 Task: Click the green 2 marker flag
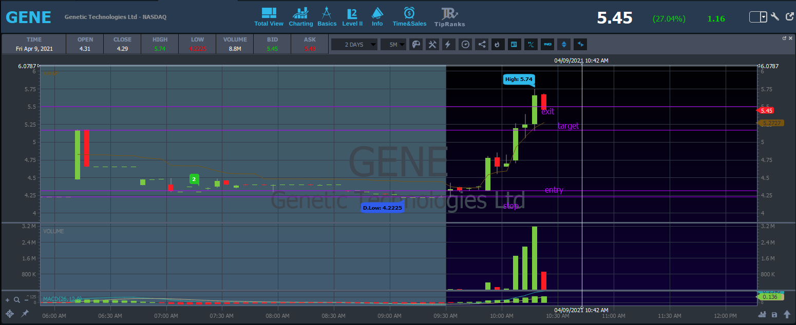194,179
